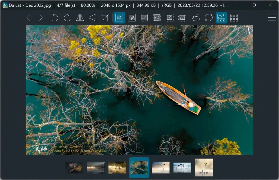Activate the crop tool

point(105,18)
